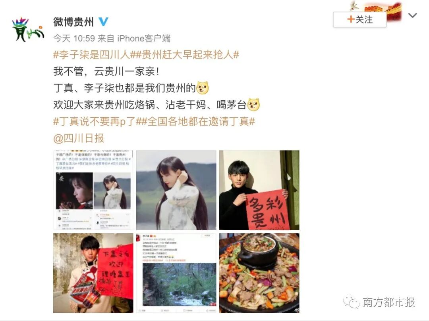Open the Moutai bottle photo thumbnail

(x=93, y=273)
